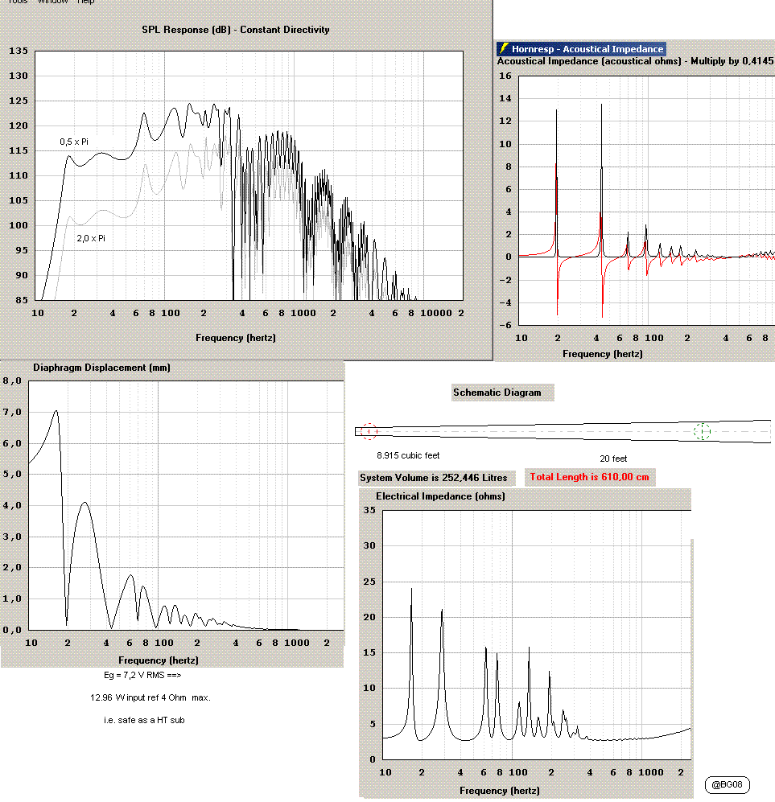Click the SPL Response (dB) - Constant Directivity title
This screenshot has width=775, height=802.
[x=235, y=30]
